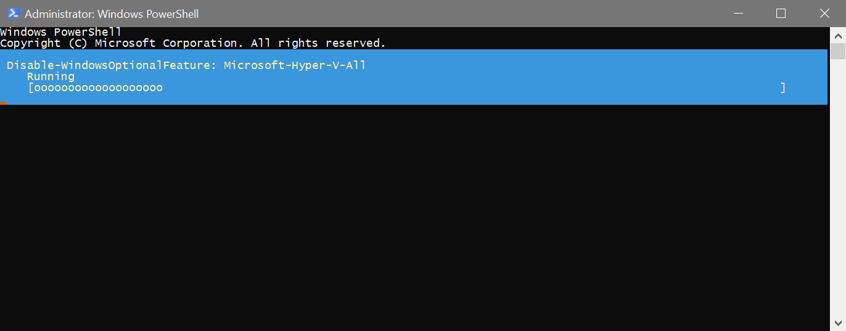Click the filled portion of progress bar

click(99, 88)
